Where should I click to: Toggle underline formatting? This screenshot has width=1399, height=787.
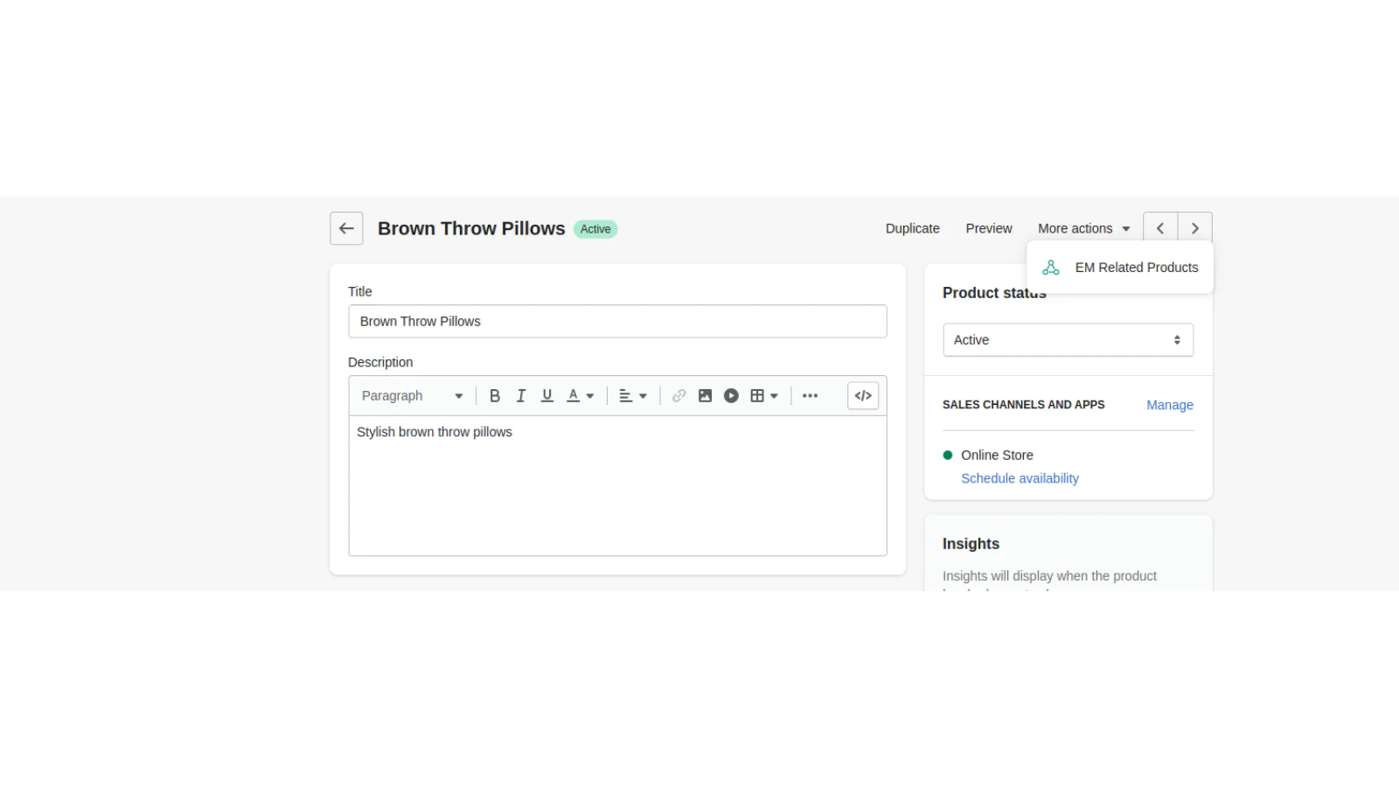point(547,396)
